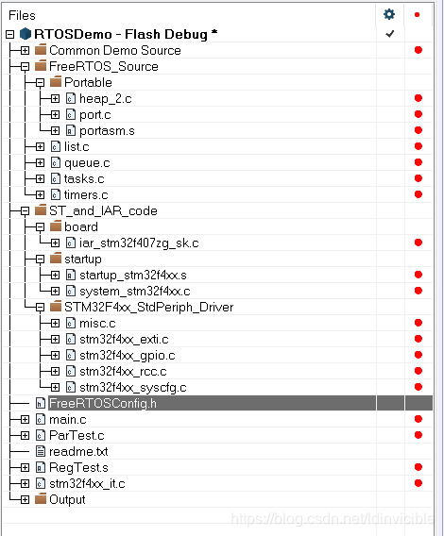Image resolution: width=444 pixels, height=536 pixels.
Task: Click the red status dot for misc.c
Action: (x=418, y=323)
